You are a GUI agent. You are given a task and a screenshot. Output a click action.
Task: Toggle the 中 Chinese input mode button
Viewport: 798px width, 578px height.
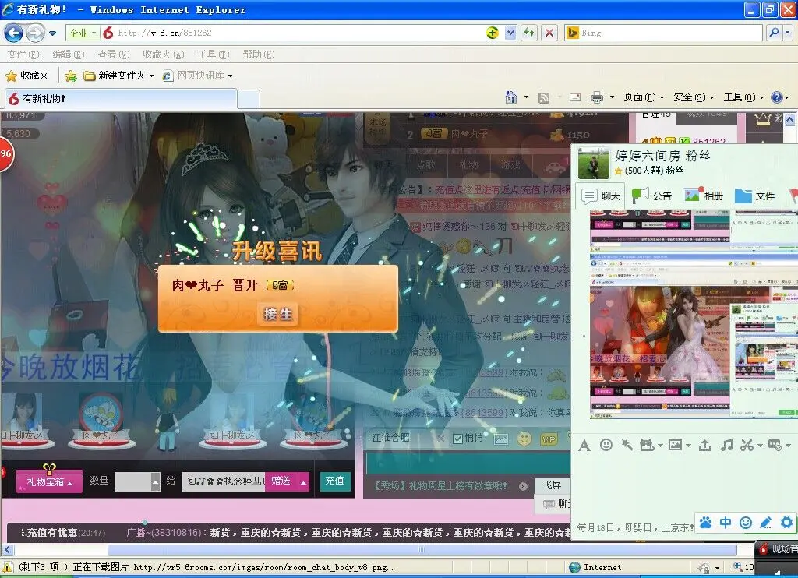(726, 523)
